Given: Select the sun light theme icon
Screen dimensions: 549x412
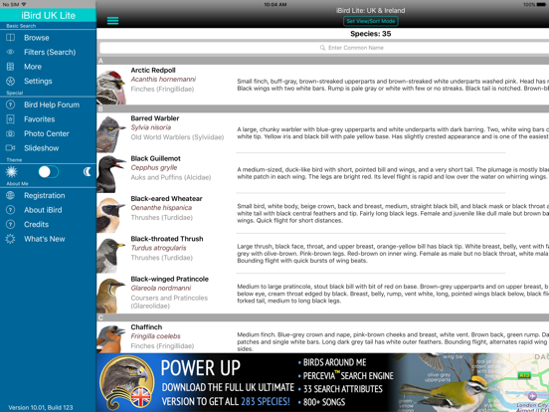Looking at the screenshot, I should pos(12,171).
